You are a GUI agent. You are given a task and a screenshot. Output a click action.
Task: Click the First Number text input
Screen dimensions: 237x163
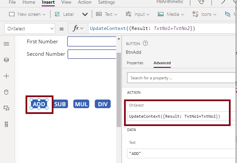(x=92, y=41)
